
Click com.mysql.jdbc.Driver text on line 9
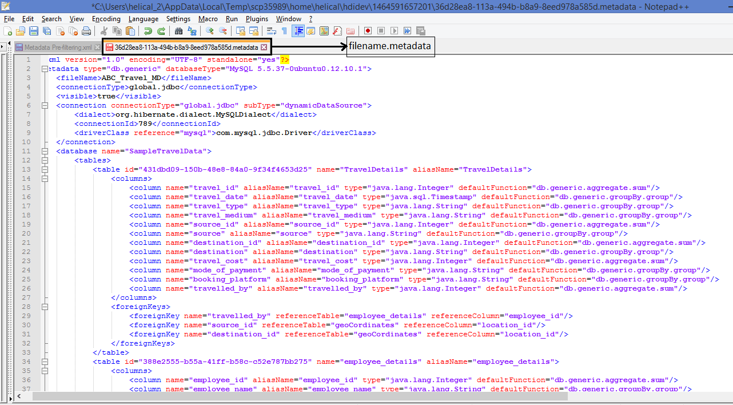point(264,133)
